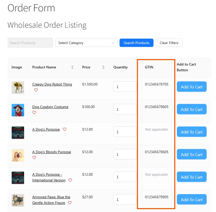
Task: Click heart icon under Dog Cowboy Costume
Action: point(34,112)
